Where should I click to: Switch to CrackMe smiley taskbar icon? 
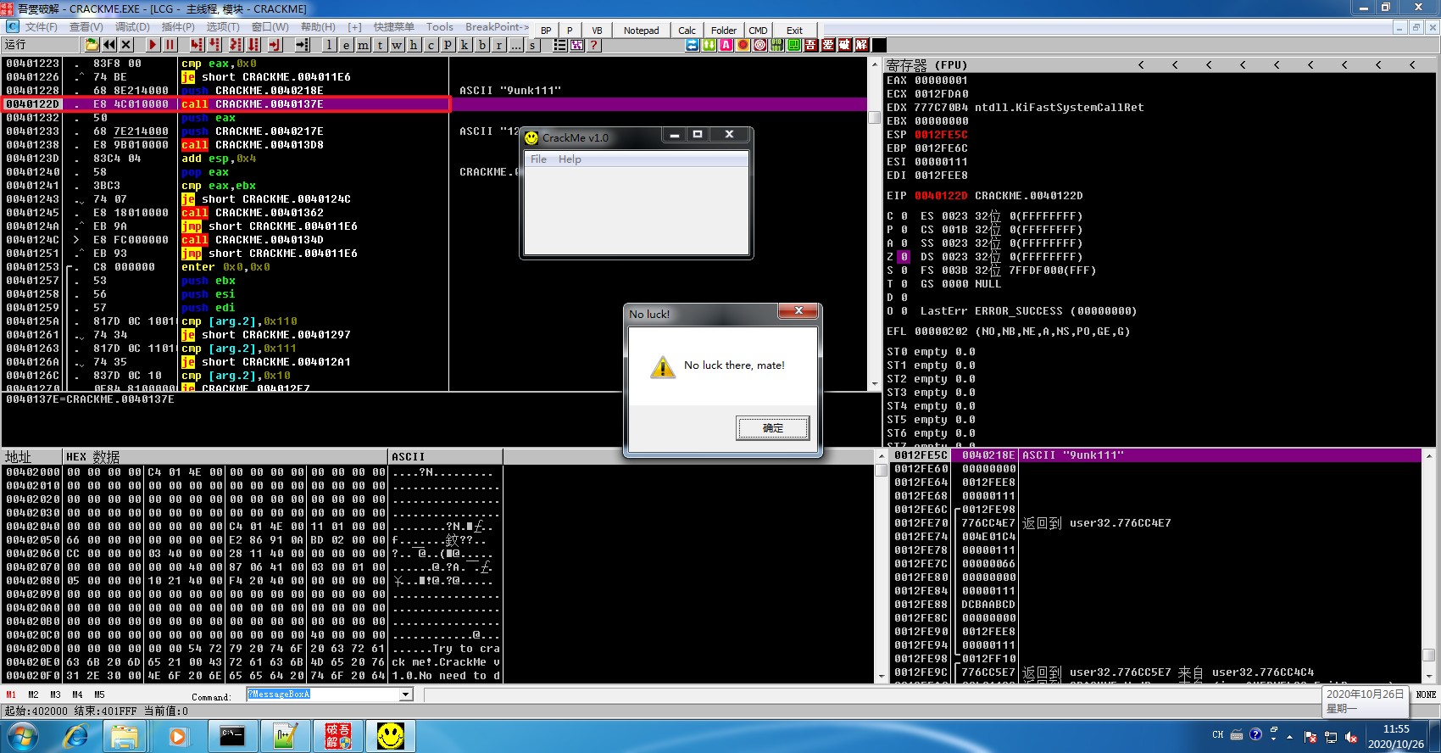click(x=390, y=736)
